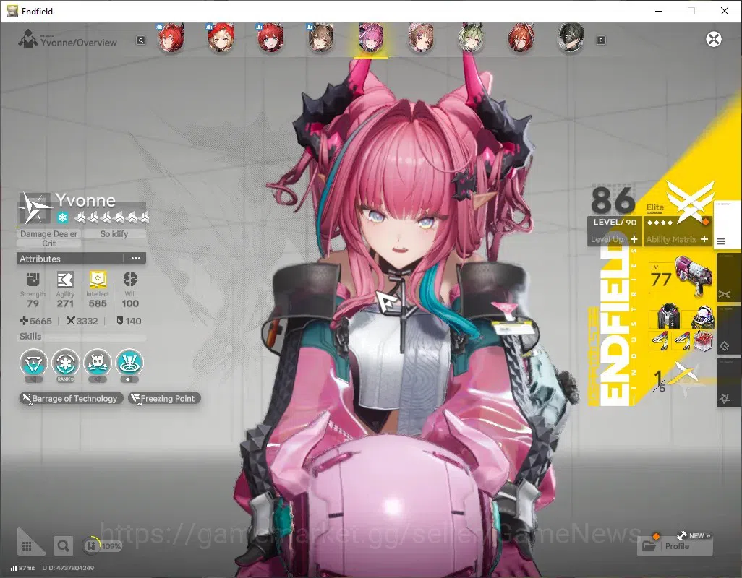The height and width of the screenshot is (578, 742).
Task: Open Yvonne/Overview breadcrumb title
Action: pyautogui.click(x=79, y=43)
